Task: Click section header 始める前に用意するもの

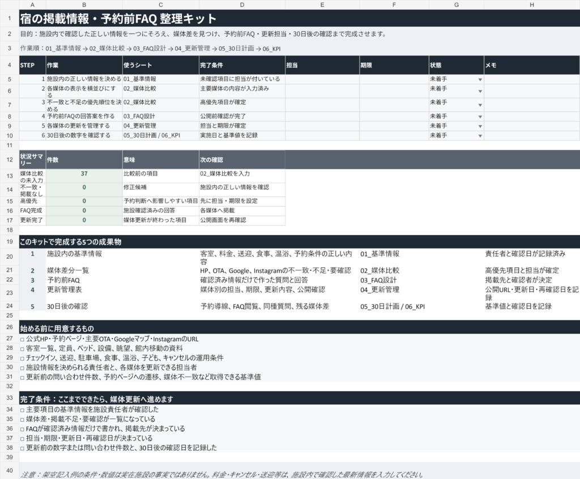Action: pyautogui.click(x=300, y=327)
